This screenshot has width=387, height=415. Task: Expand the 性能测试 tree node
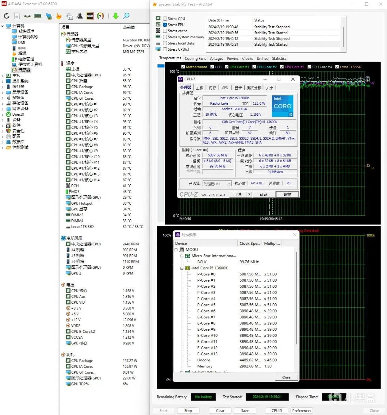[2, 148]
